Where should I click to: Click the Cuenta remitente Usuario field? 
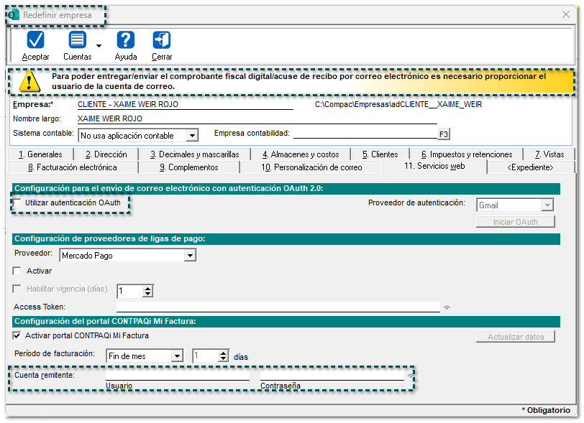coord(177,374)
